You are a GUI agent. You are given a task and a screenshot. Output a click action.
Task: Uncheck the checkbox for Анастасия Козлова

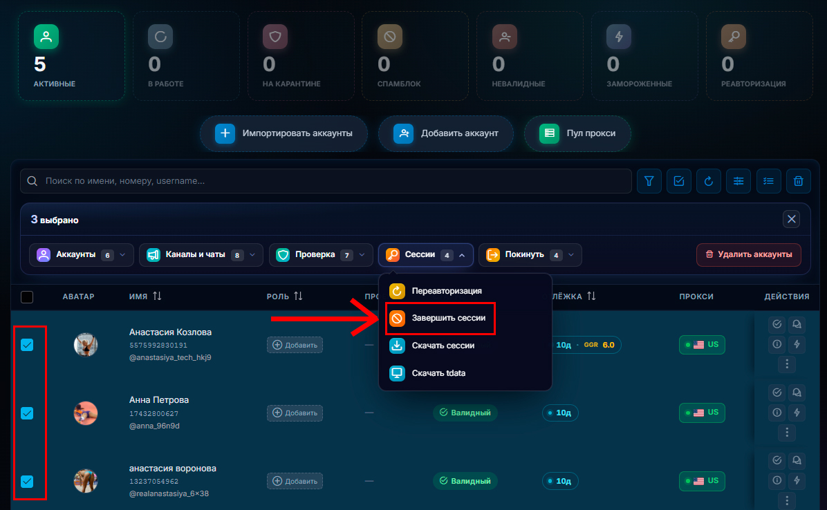(27, 345)
